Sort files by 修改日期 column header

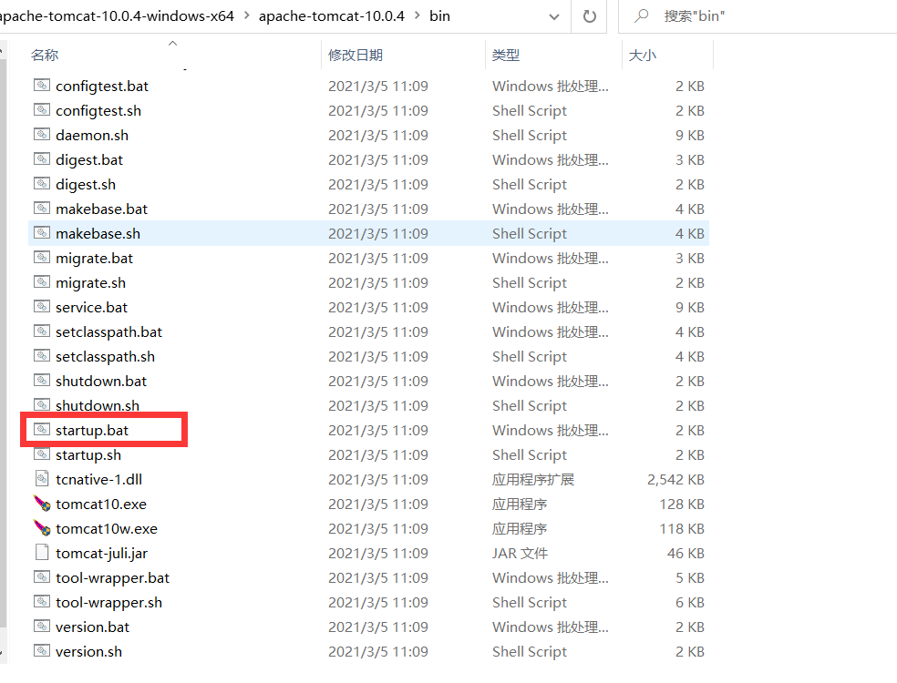[x=356, y=56]
